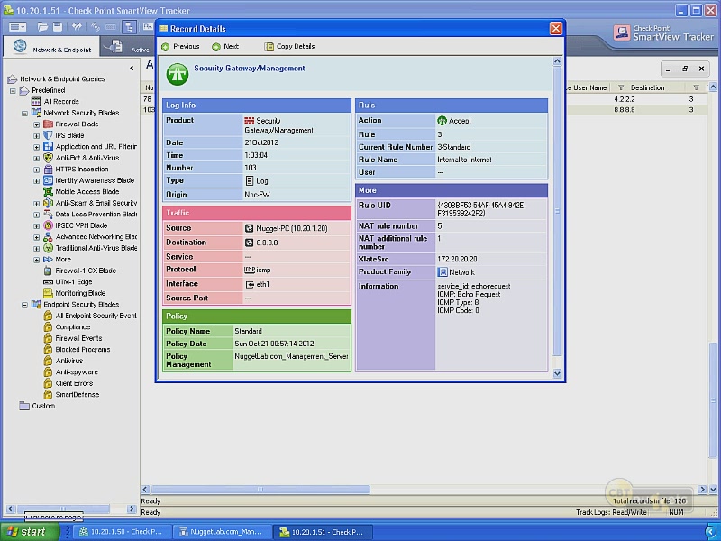The height and width of the screenshot is (541, 721).
Task: Restore the inner log view window
Action: point(685,69)
